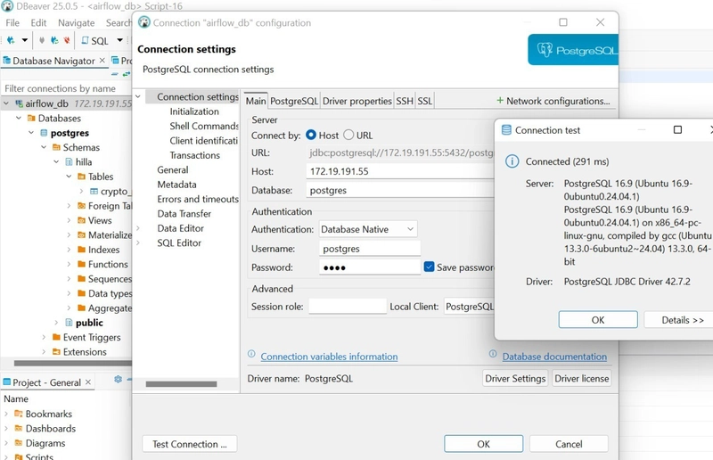The image size is (713, 460).
Task: Click the Functions folder icon
Action: pyautogui.click(x=81, y=264)
